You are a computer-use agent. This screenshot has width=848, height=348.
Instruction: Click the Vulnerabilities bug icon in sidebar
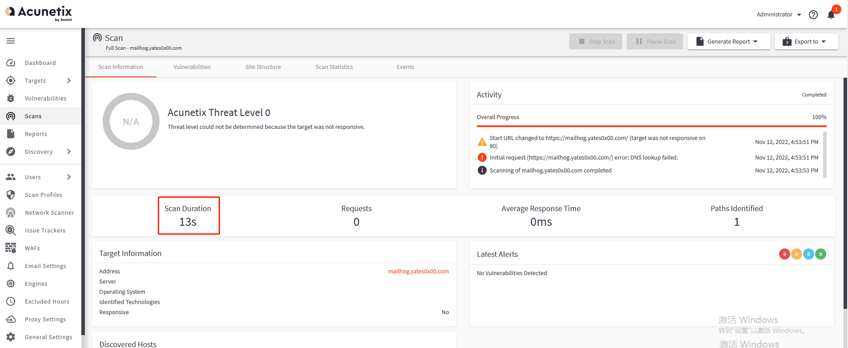tap(11, 99)
